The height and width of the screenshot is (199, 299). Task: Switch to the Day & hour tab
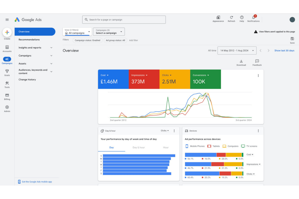[138, 147]
